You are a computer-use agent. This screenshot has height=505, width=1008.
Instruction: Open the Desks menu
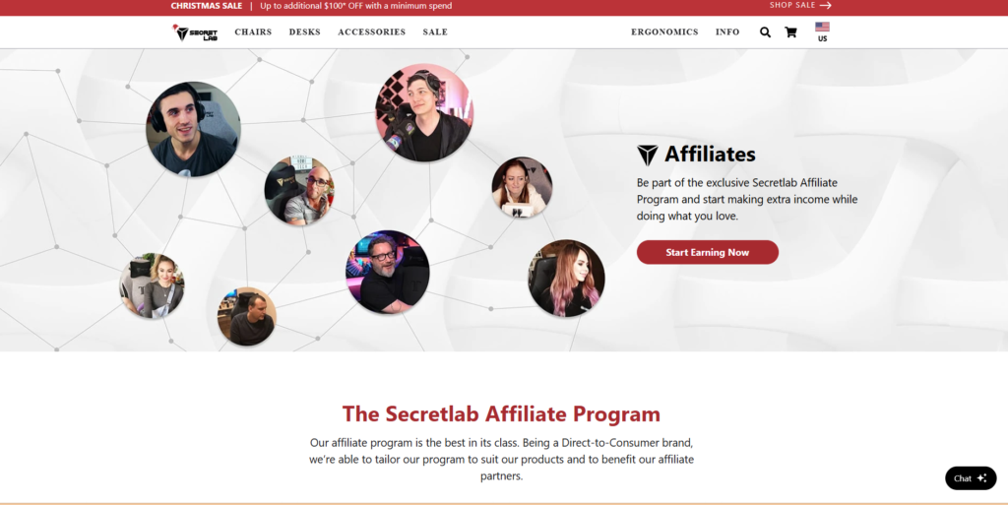point(305,32)
